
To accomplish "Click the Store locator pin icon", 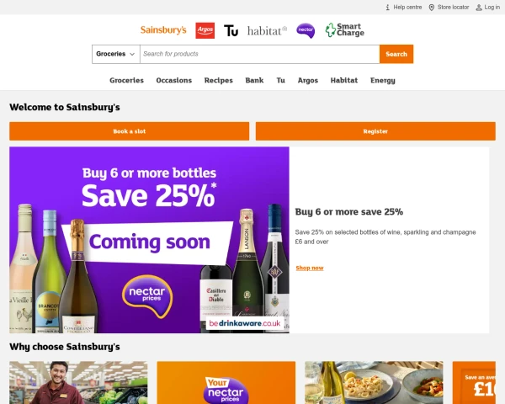I will pos(432,8).
